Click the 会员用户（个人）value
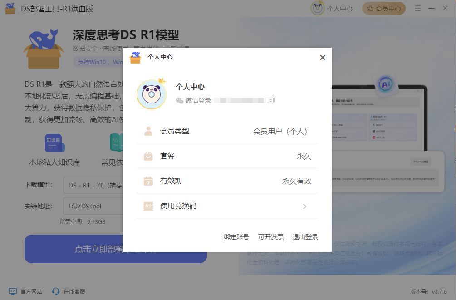This screenshot has height=300, width=456. (280, 132)
